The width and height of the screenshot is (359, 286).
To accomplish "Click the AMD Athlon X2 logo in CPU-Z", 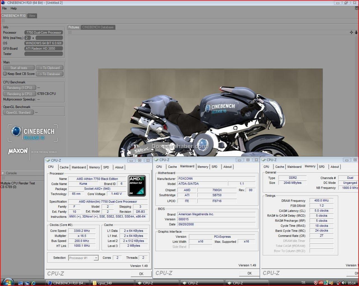I will (137, 185).
